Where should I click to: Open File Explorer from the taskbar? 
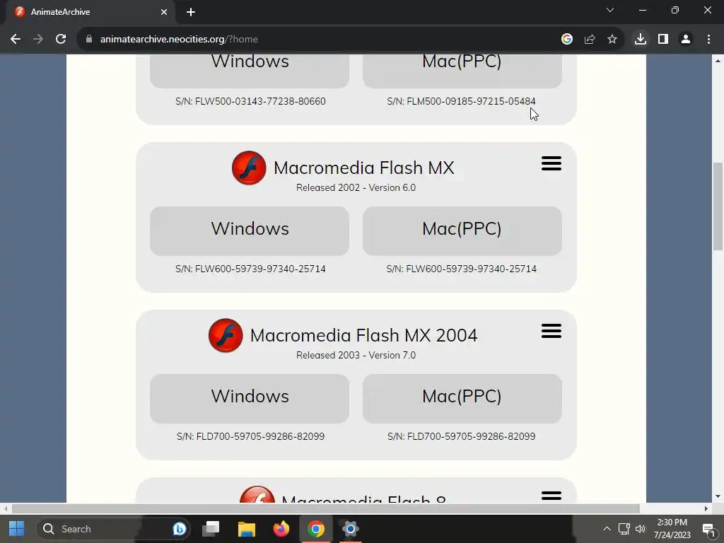click(x=247, y=529)
